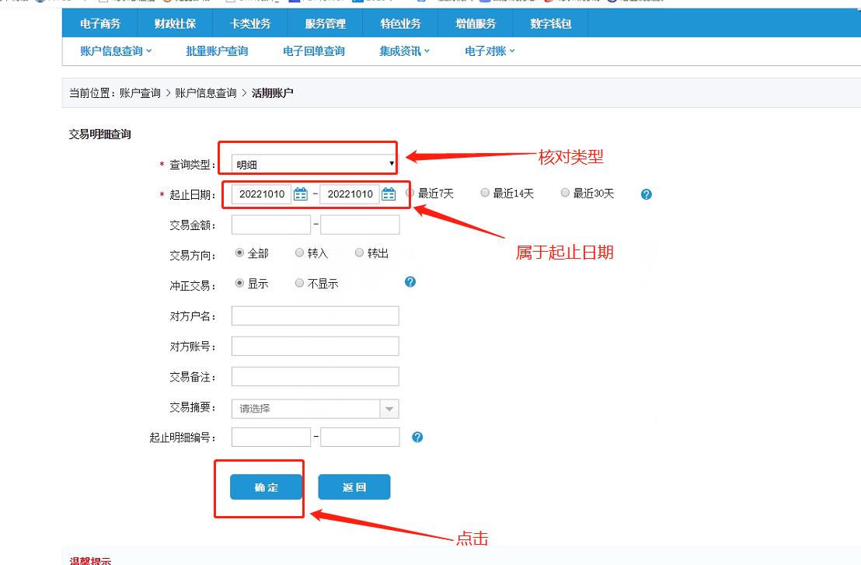
Task: Click the help icon beside 起止明细编号
Action: click(x=417, y=437)
